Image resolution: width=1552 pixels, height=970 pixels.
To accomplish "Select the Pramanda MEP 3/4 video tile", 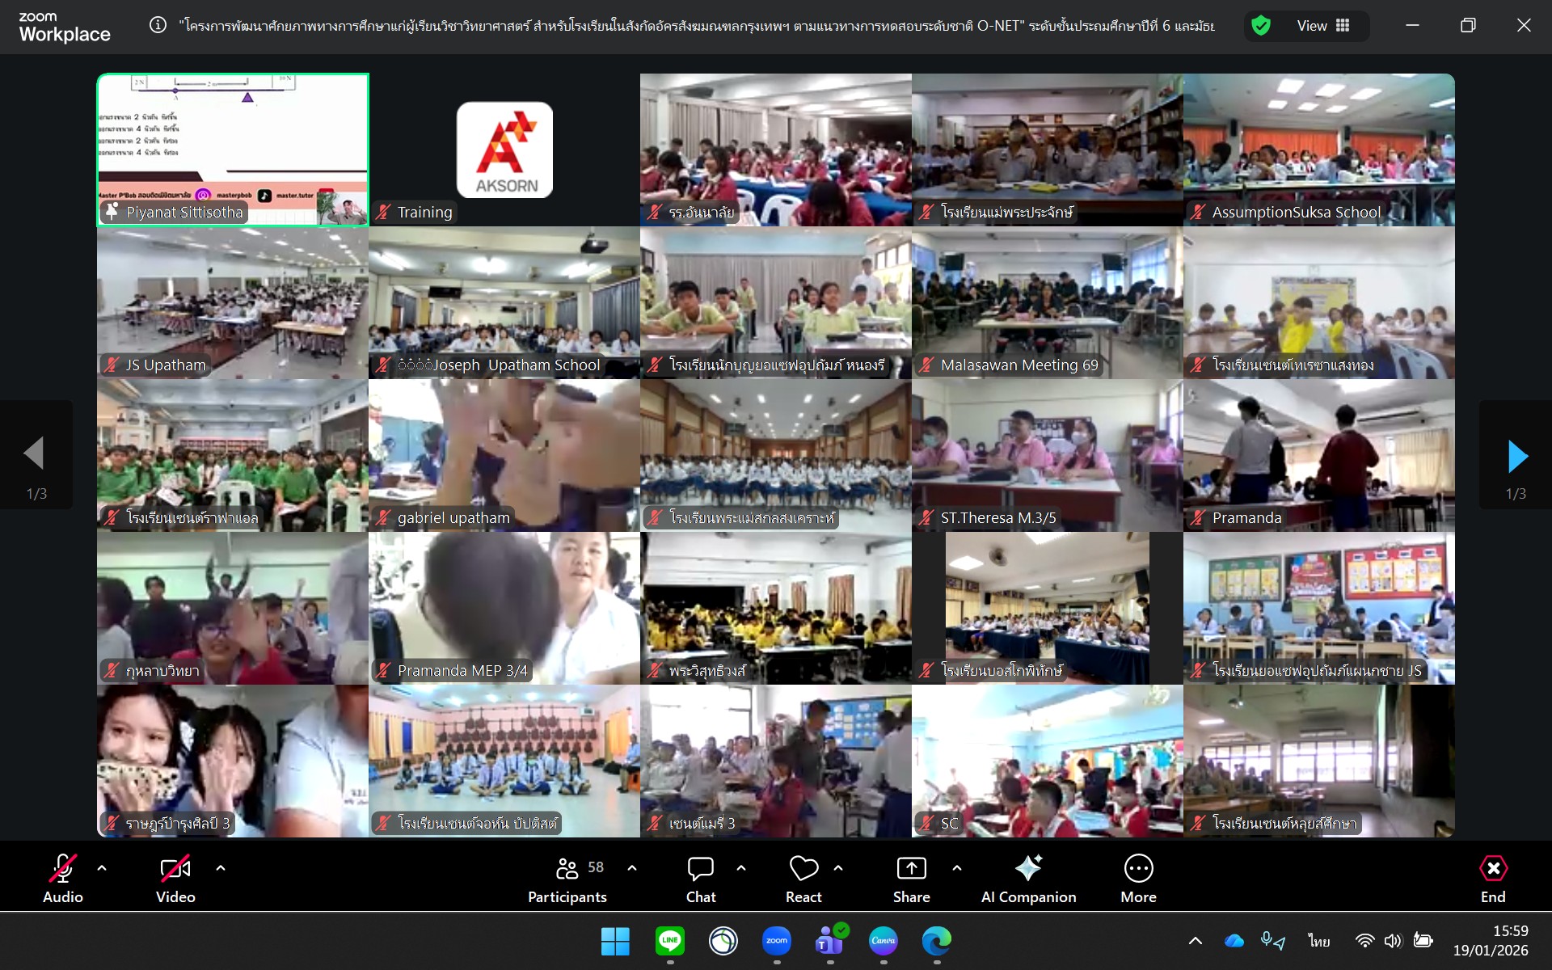I will coord(504,608).
